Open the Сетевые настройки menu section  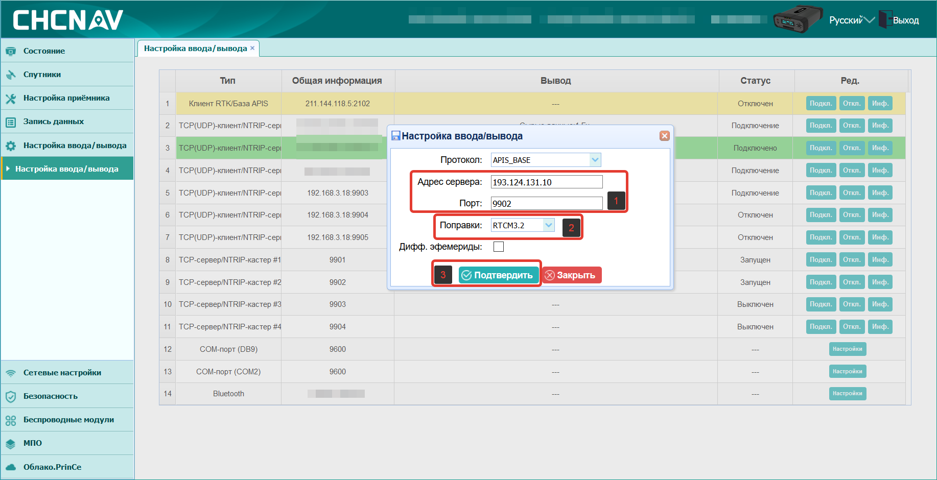pyautogui.click(x=67, y=373)
